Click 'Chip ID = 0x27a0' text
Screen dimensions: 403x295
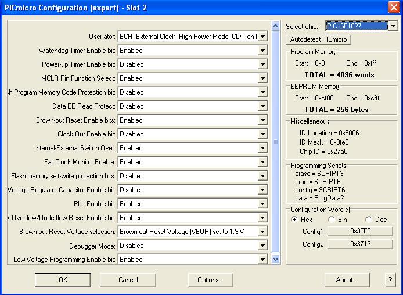pos(323,152)
